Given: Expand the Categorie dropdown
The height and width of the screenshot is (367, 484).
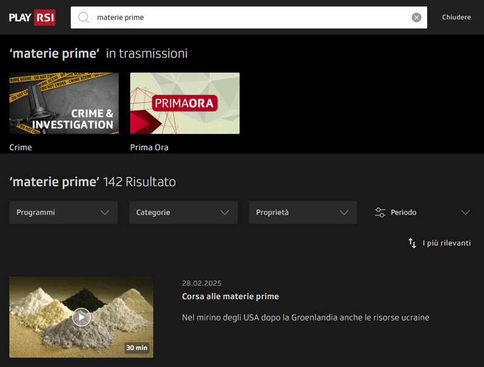Looking at the screenshot, I should pos(183,212).
